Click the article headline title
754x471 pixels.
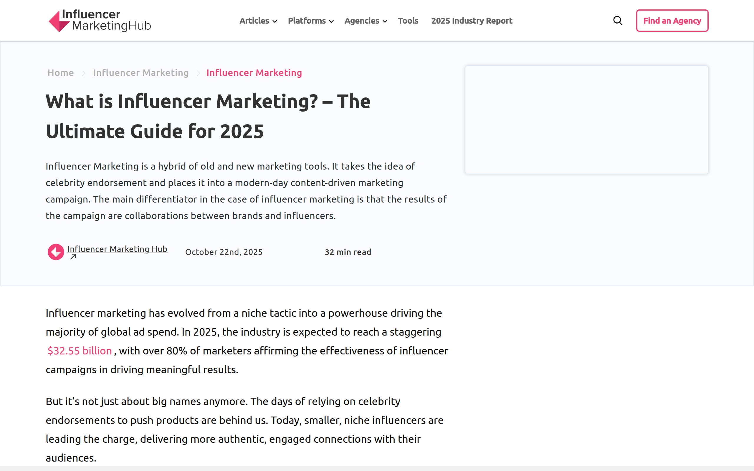point(208,116)
